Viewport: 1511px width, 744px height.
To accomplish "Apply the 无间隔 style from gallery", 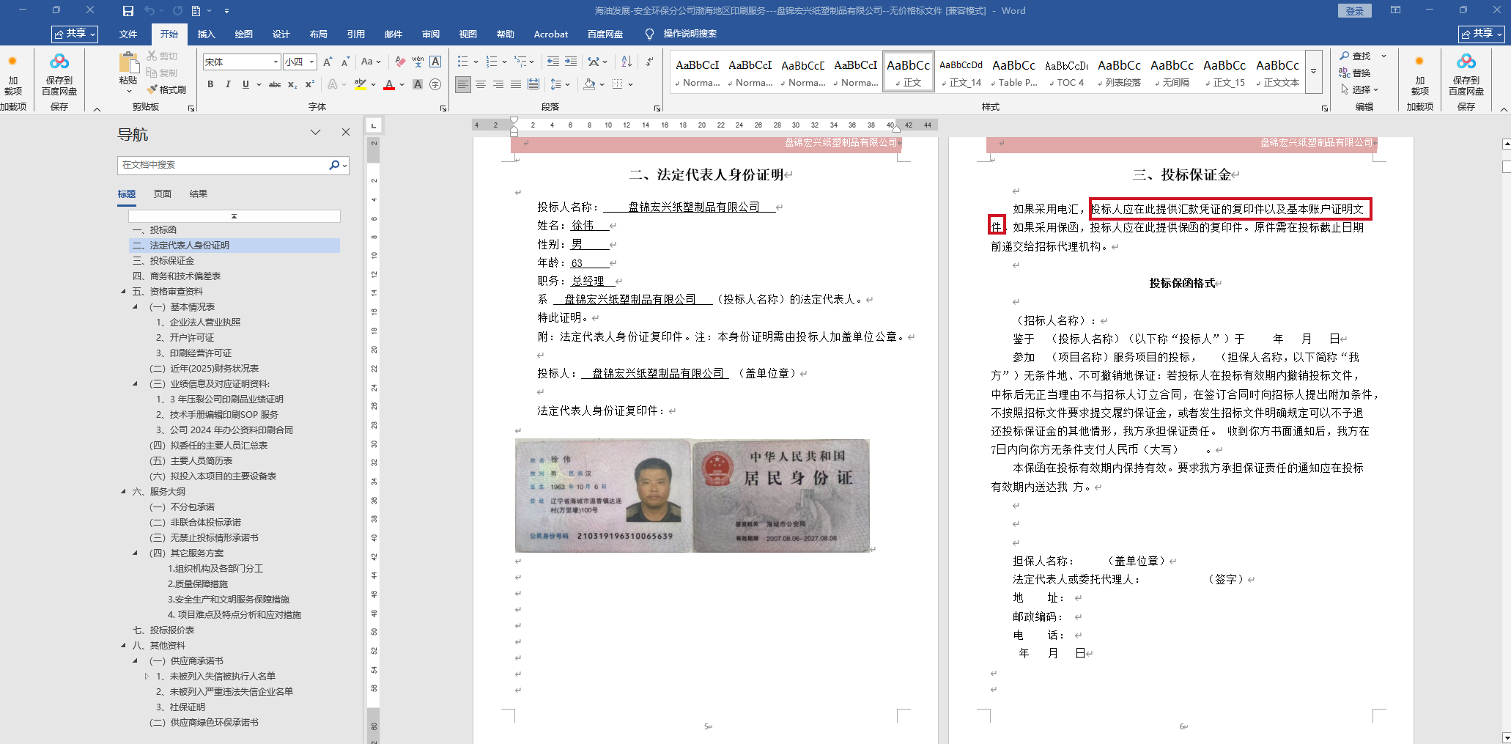I will [1172, 72].
